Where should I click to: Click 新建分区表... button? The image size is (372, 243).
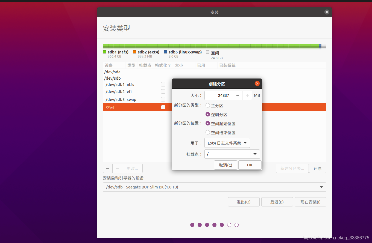[x=292, y=168]
